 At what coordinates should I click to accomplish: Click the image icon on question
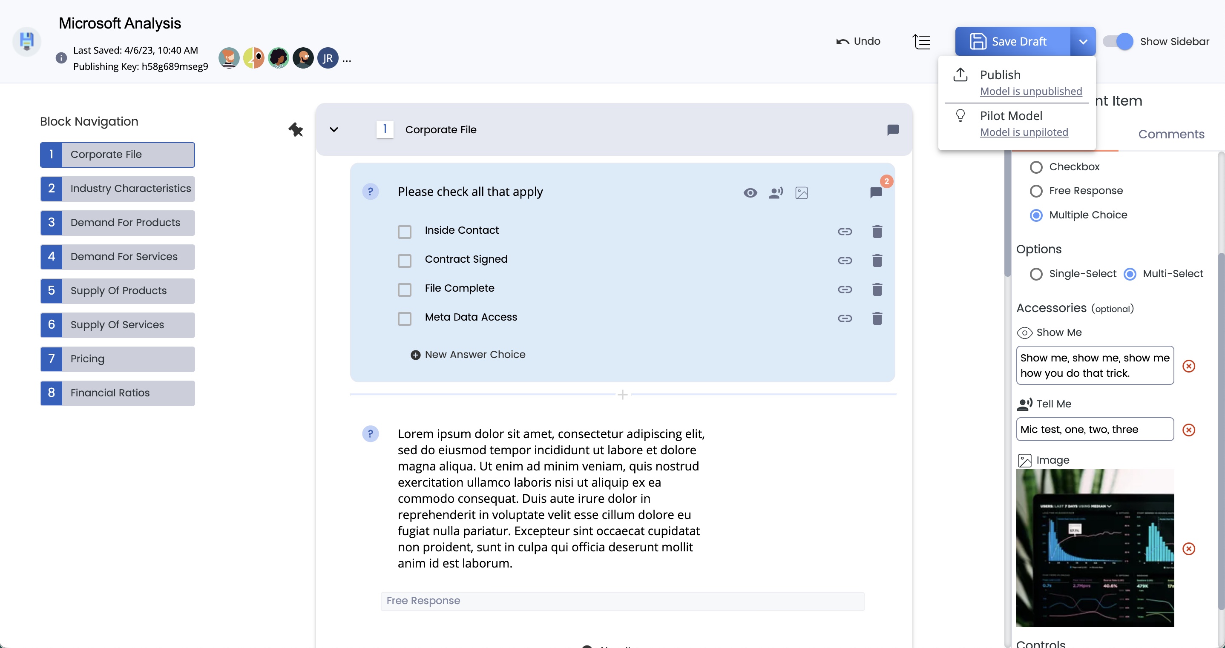pos(801,192)
